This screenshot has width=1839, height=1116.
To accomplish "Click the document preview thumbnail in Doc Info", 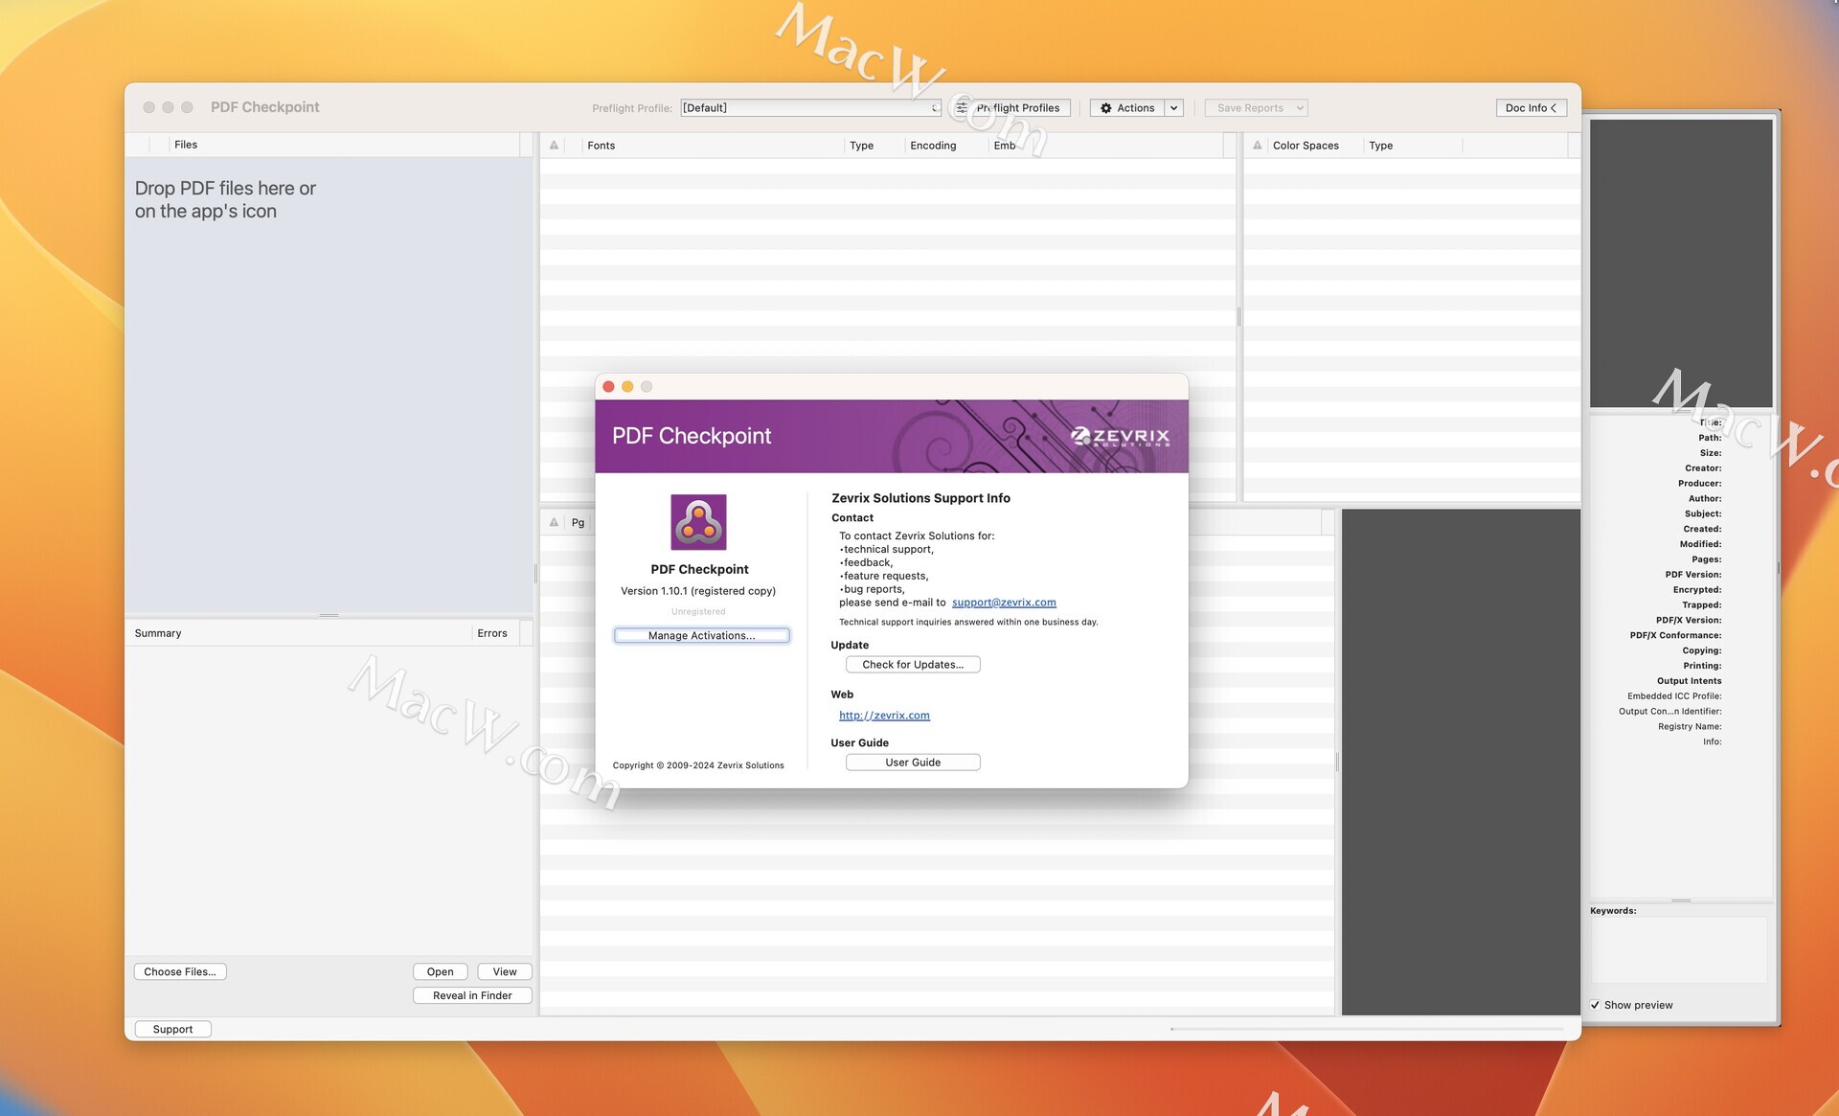I will pyautogui.click(x=1681, y=263).
